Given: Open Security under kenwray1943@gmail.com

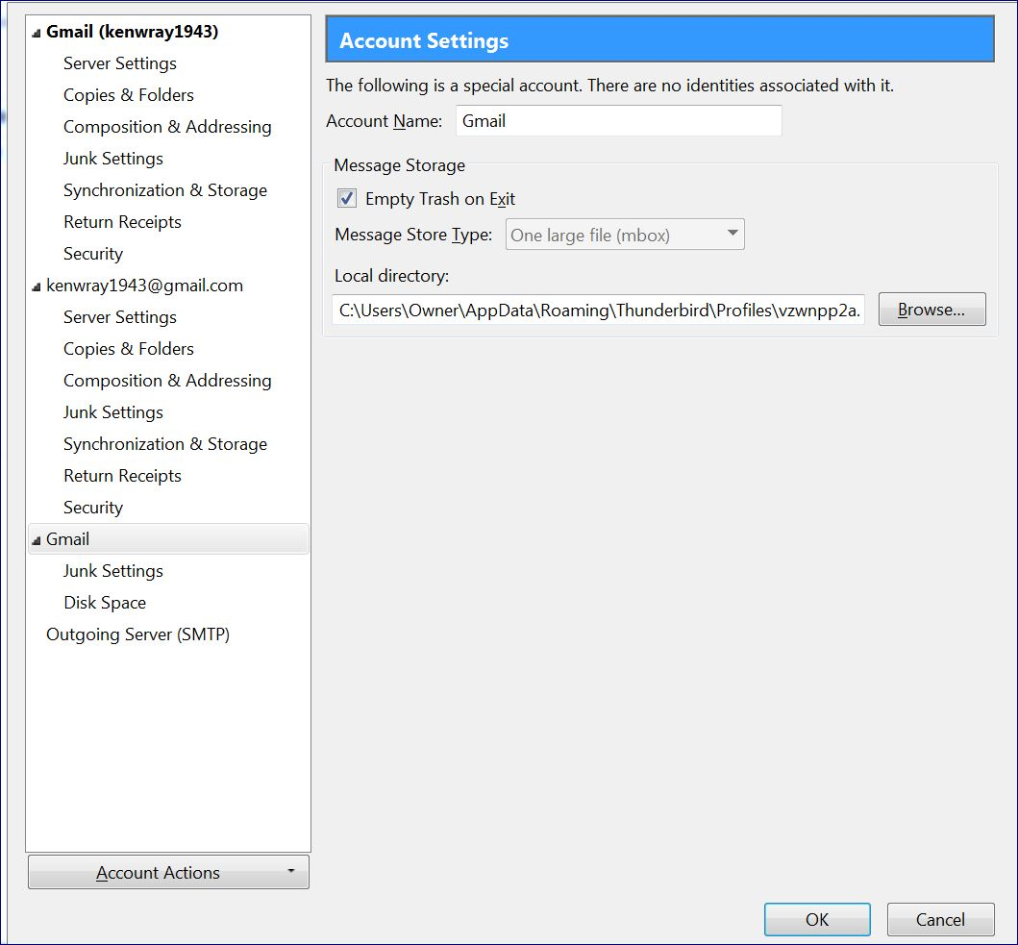Looking at the screenshot, I should (93, 508).
